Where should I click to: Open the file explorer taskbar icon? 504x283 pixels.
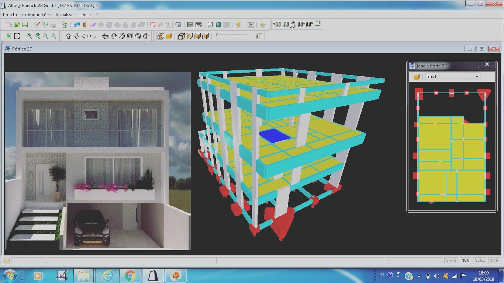(x=83, y=276)
